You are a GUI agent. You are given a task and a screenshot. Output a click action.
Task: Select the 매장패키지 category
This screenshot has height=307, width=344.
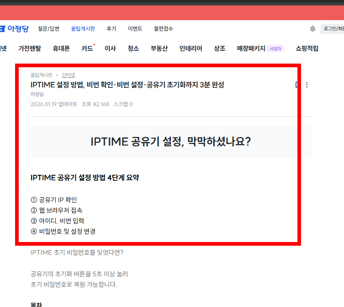(x=251, y=48)
